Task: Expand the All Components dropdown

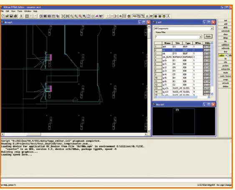Action: pos(212,28)
